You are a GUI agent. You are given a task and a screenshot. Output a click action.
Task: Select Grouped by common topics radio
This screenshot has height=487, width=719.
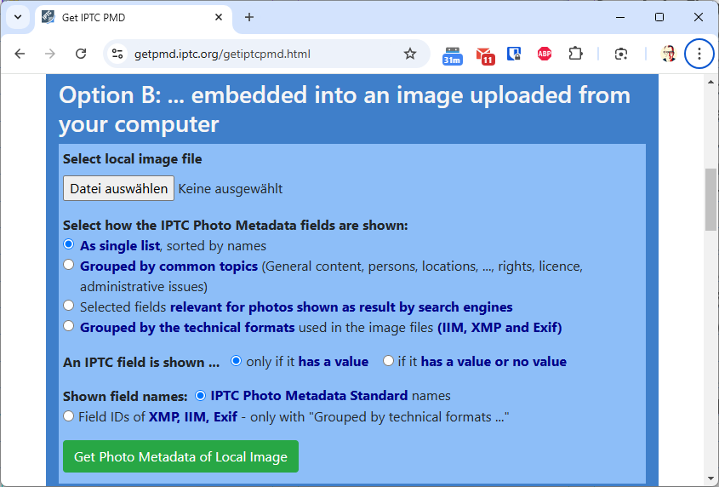69,265
